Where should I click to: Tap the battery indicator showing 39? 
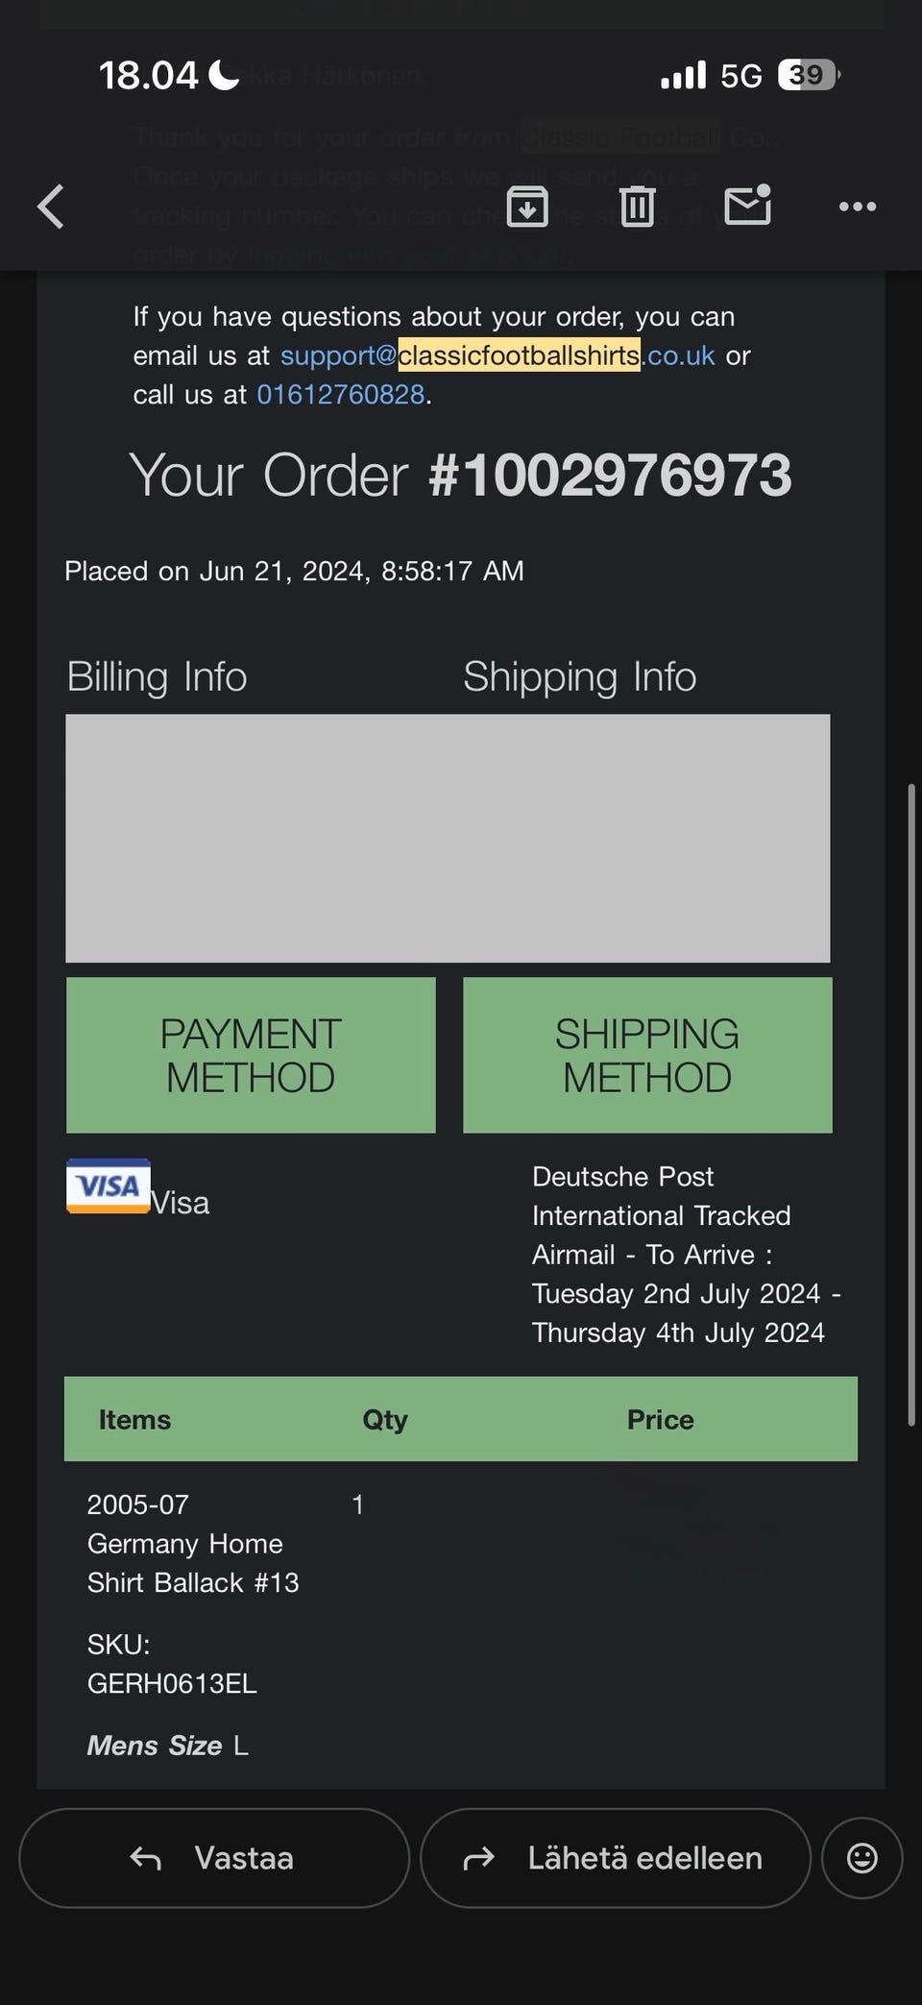pos(809,75)
